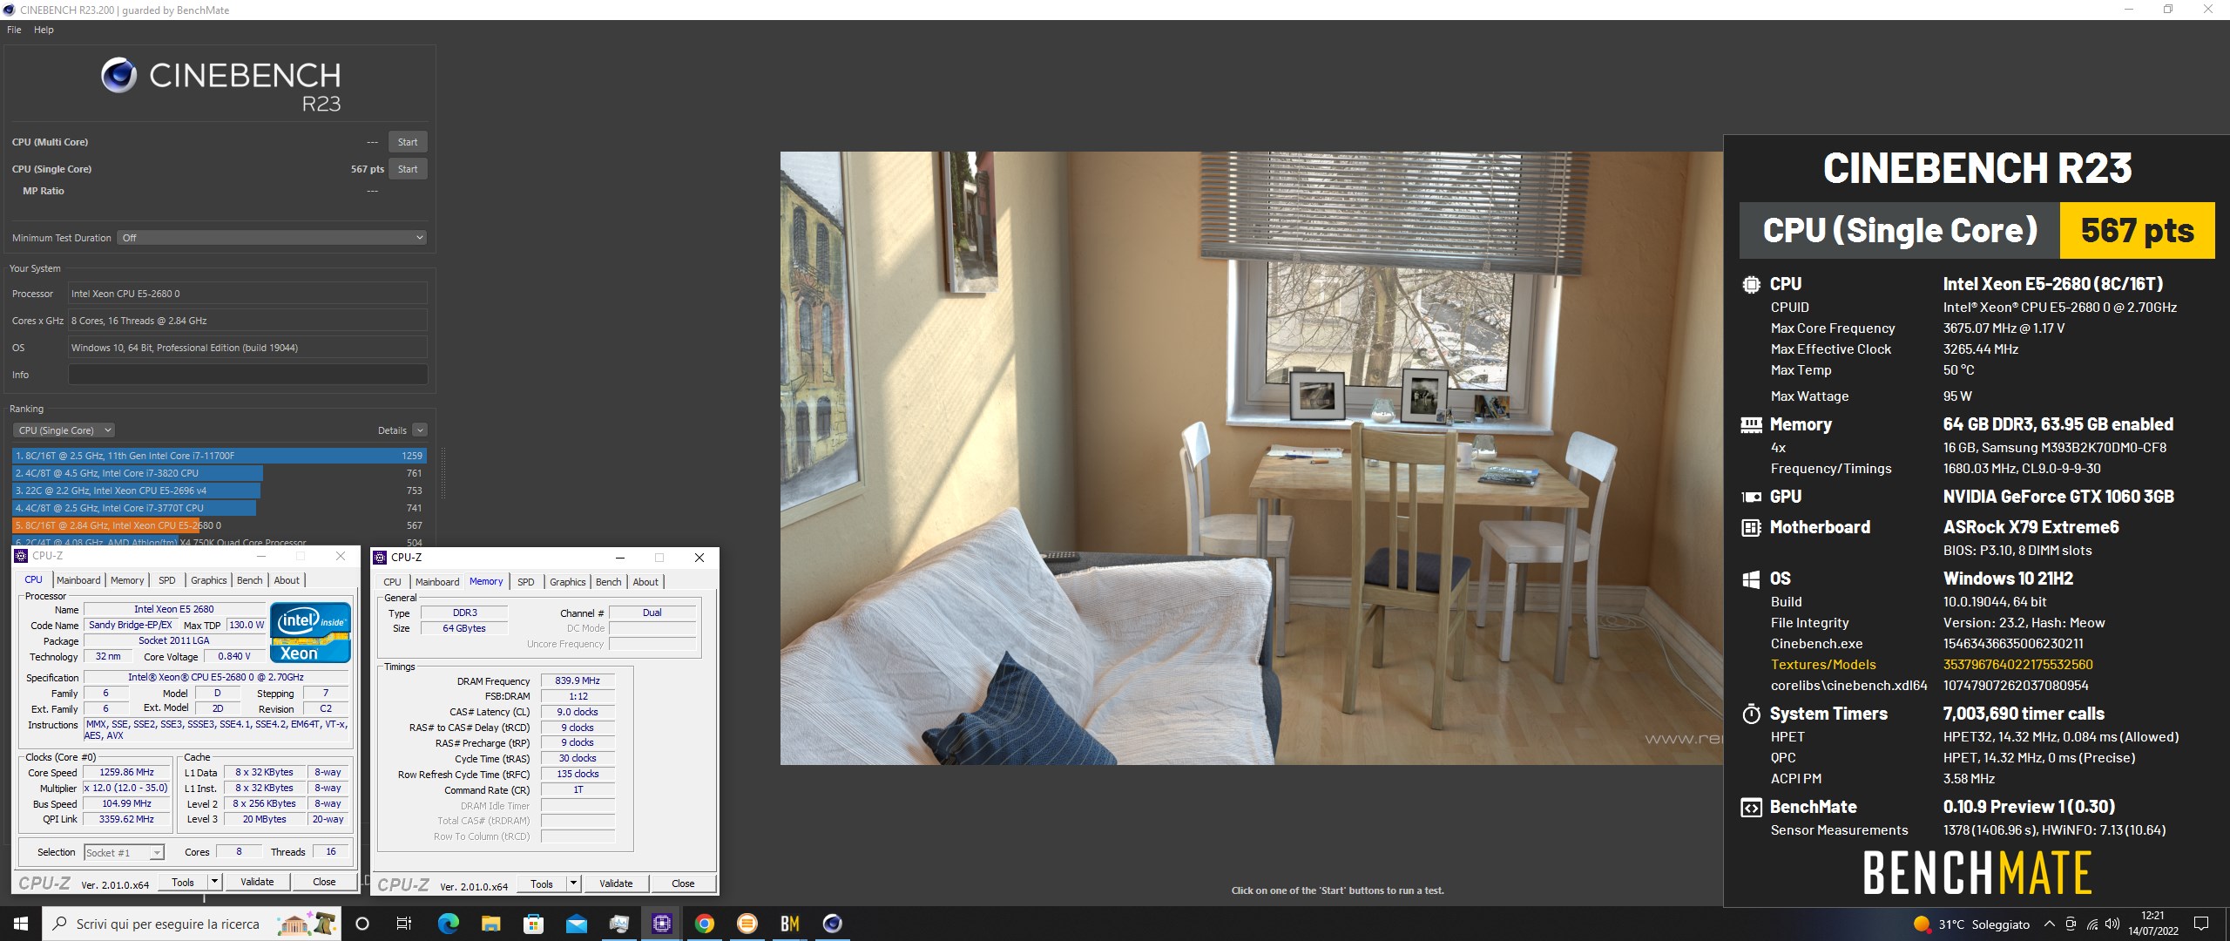Click the orange striped circle taskbar icon

click(747, 924)
